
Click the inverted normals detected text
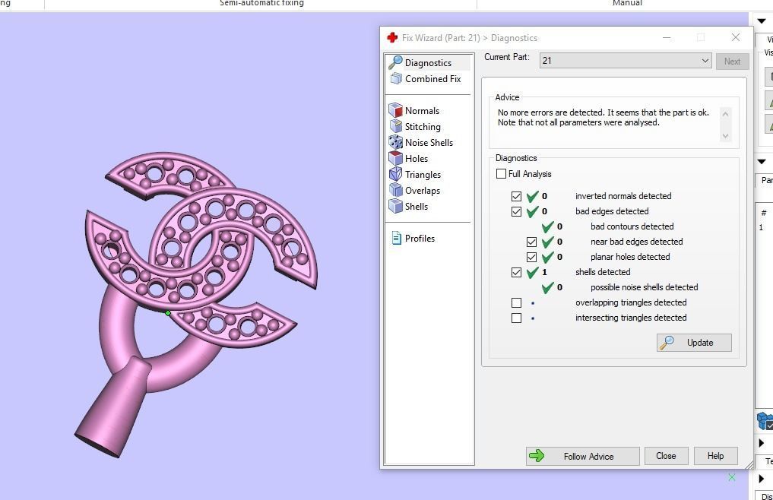[623, 196]
